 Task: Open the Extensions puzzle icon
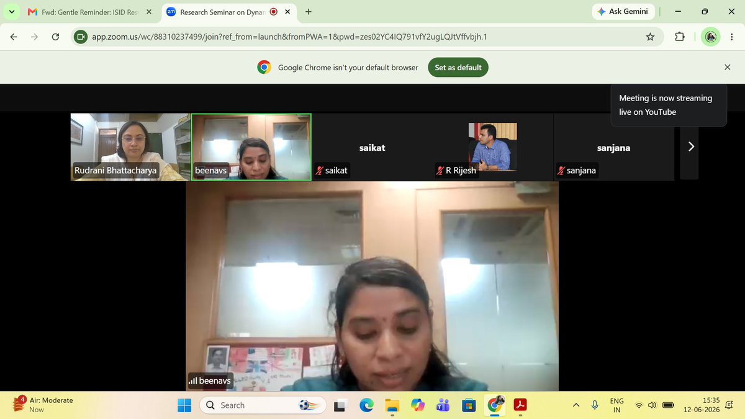[679, 37]
